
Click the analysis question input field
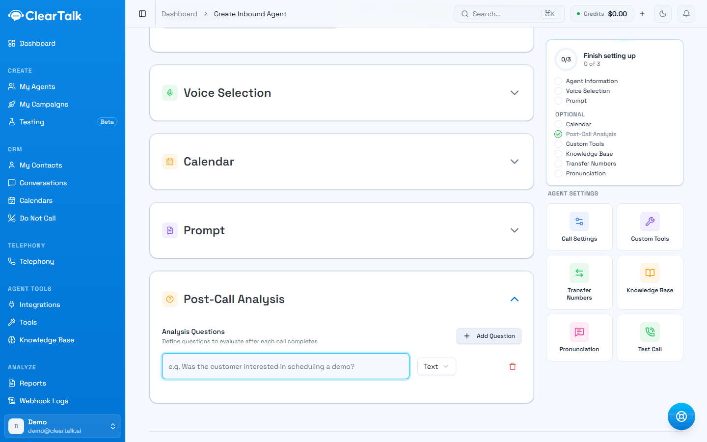click(x=286, y=366)
